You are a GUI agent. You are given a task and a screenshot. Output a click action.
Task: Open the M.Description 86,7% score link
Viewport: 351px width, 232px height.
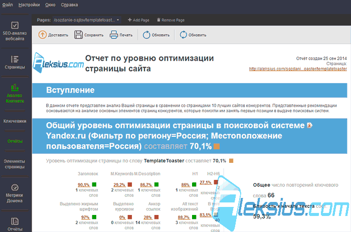[146, 185]
